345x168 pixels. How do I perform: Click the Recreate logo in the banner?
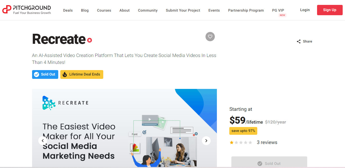tap(65, 103)
